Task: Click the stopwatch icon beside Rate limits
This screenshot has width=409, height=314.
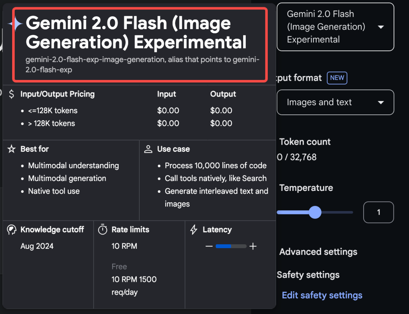Action: coord(102,229)
